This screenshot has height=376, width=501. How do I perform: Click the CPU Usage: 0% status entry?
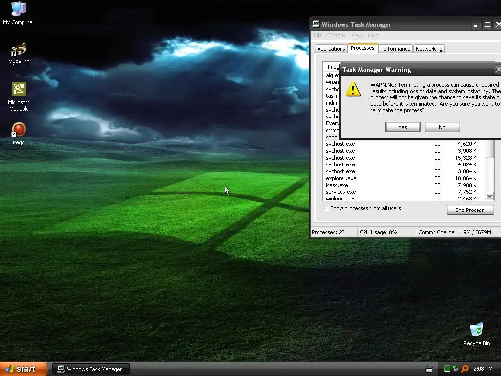coord(379,232)
